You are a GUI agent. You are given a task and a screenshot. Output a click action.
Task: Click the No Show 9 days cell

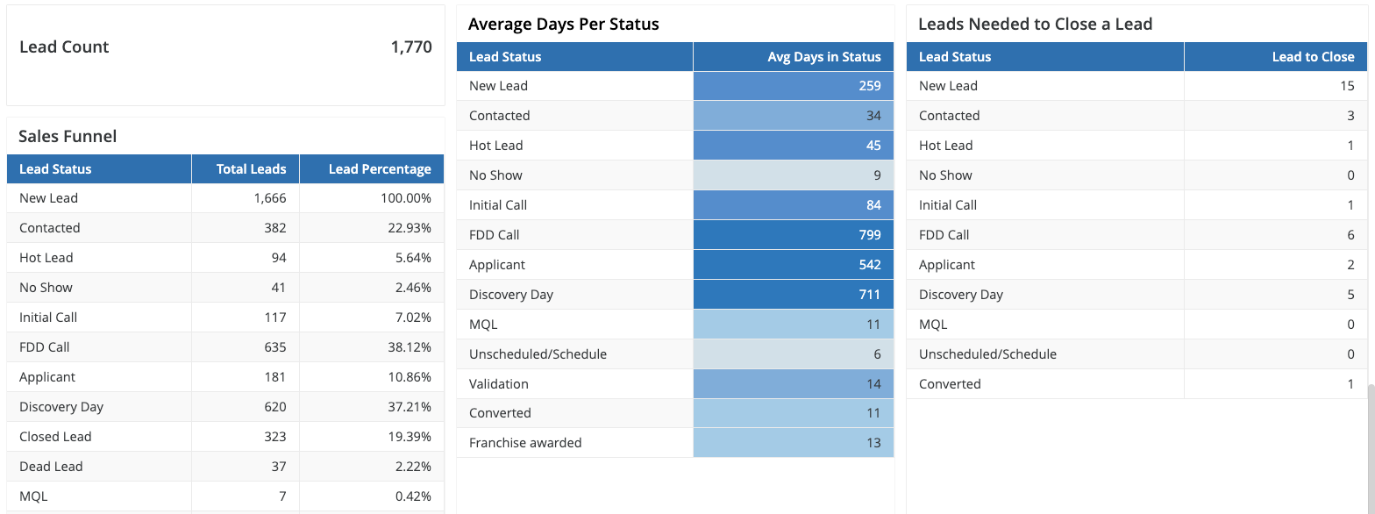click(x=794, y=175)
